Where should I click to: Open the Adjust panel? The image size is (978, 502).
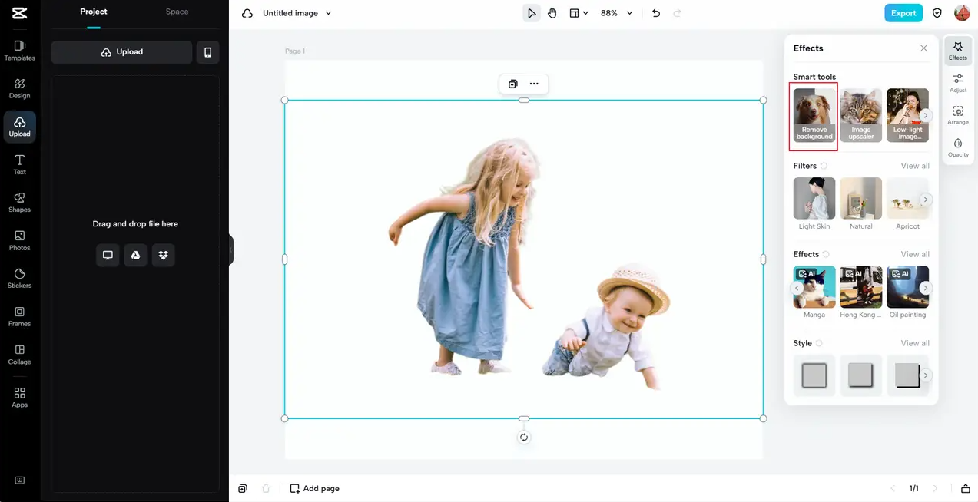958,84
